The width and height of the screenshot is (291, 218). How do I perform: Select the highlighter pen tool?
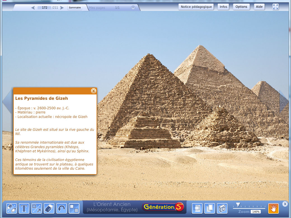tap(11, 208)
